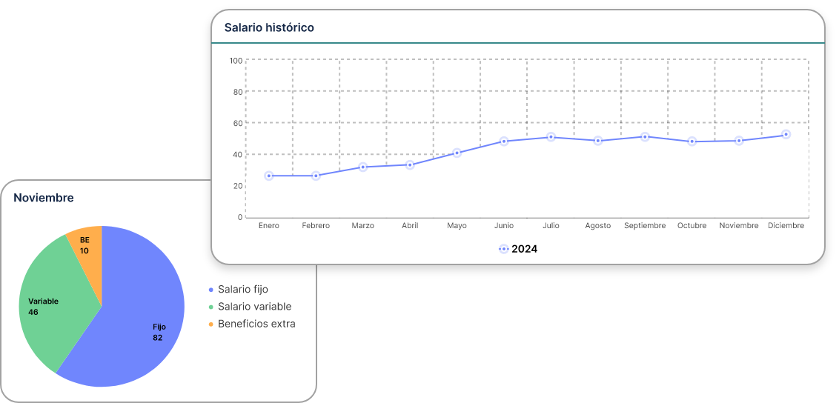Click the Septiembre data point marker
Image resolution: width=839 pixels, height=403 pixels.
[645, 137]
